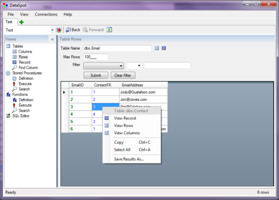Click the Tables icon in tree
The height and width of the screenshot is (200, 279).
pos(8,46)
